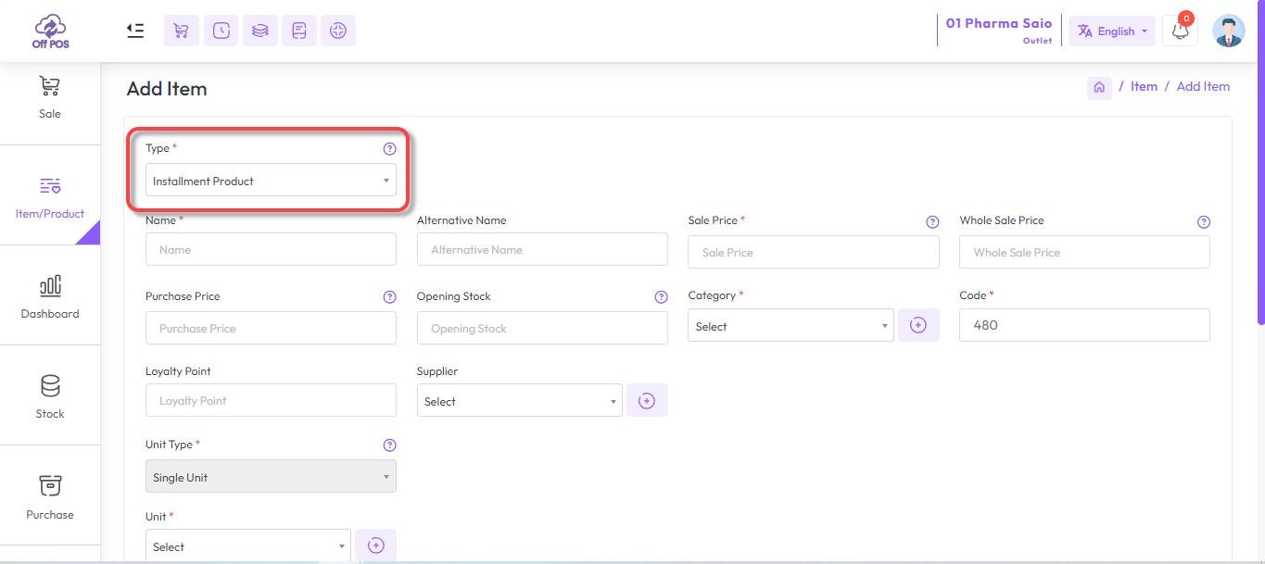Open Sale in the sidebar
1265x564 pixels.
pos(50,98)
